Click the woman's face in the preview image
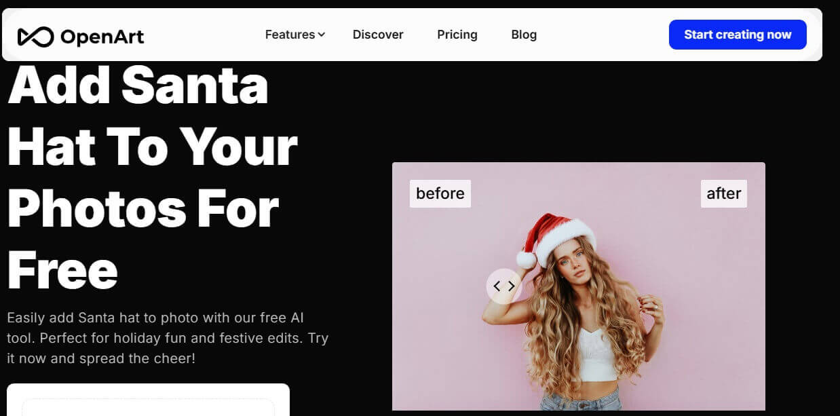 569,265
